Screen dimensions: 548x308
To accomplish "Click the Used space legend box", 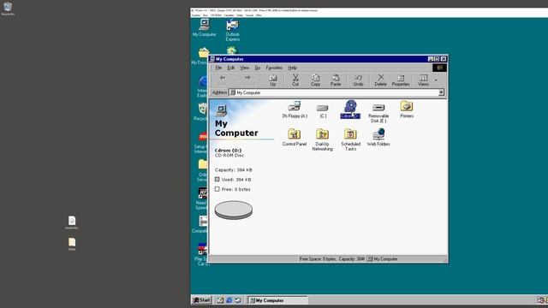I will (x=217, y=180).
